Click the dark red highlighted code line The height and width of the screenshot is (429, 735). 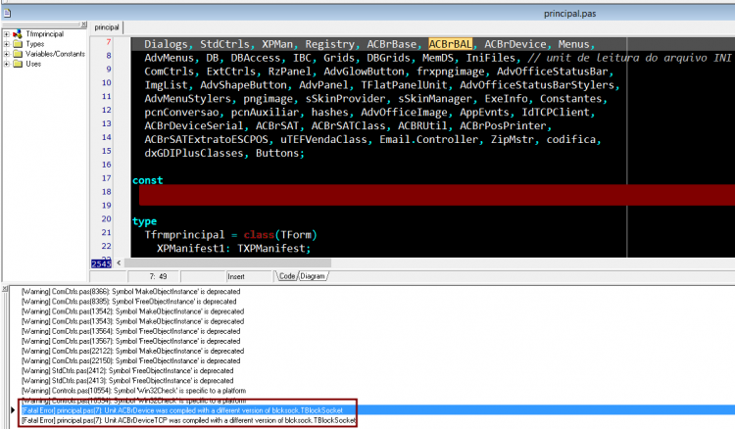(x=437, y=194)
